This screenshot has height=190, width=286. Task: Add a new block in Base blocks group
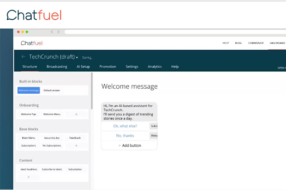tap(76, 145)
